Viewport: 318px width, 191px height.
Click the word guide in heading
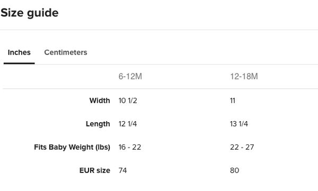(43, 13)
